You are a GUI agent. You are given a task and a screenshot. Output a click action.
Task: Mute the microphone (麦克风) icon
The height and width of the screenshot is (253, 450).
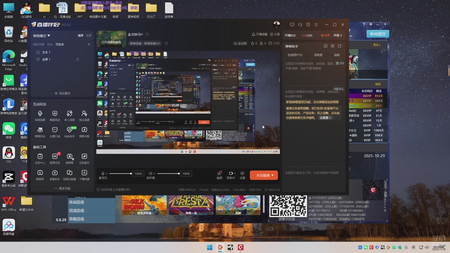coord(103,174)
